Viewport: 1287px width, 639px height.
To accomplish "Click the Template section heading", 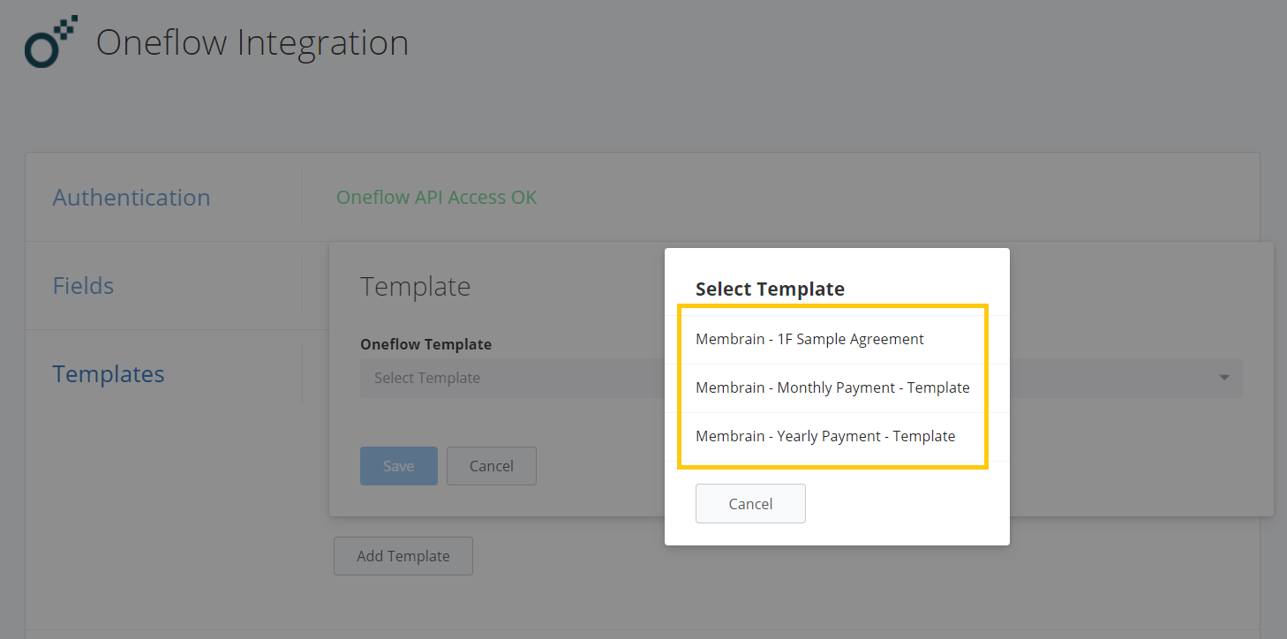I will (x=415, y=286).
